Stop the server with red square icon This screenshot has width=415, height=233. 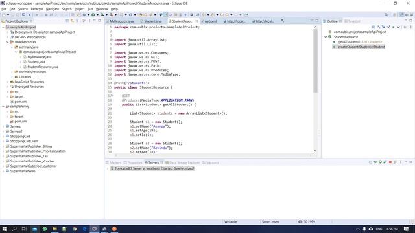point(390,162)
